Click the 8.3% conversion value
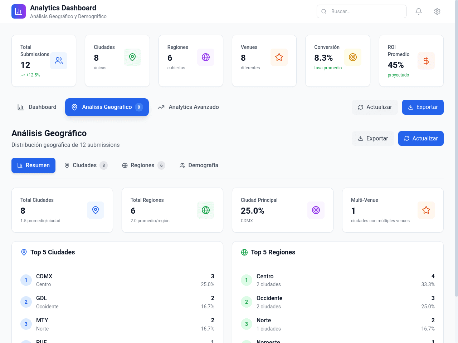Viewport: 458px width, 343px height. [x=323, y=58]
